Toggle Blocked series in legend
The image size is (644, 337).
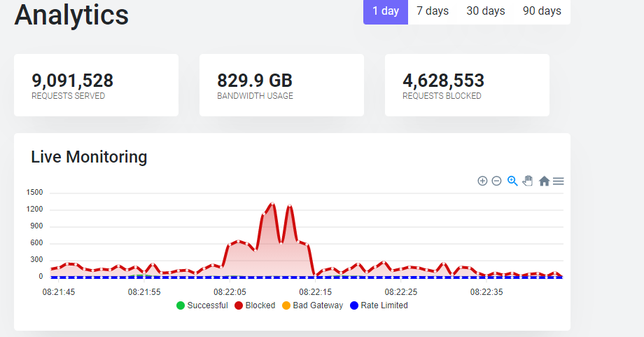tap(255, 305)
